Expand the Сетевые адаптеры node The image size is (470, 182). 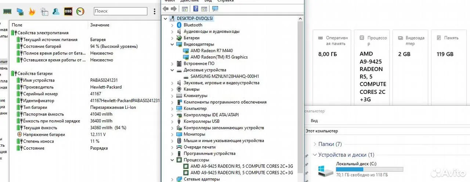pyautogui.click(x=172, y=179)
